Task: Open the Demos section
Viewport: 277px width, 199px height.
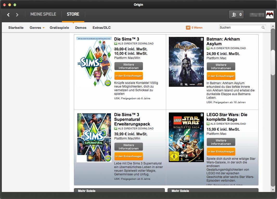Action: pyautogui.click(x=81, y=28)
